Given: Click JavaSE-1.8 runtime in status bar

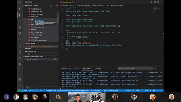Looking at the screenshot, I should click(148, 91).
